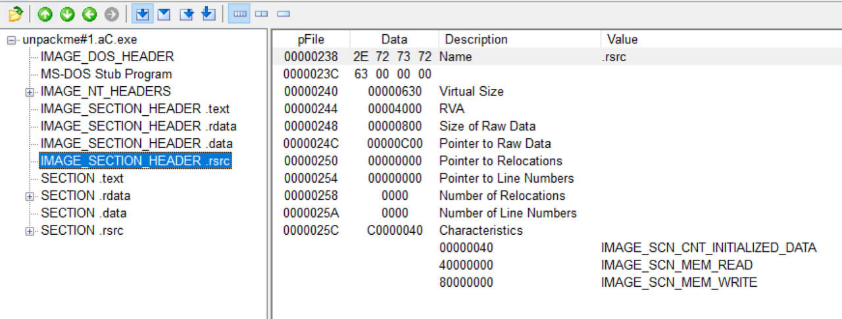Select the first blue down-arrow view icon
Screen dimensions: 842x319
click(142, 13)
